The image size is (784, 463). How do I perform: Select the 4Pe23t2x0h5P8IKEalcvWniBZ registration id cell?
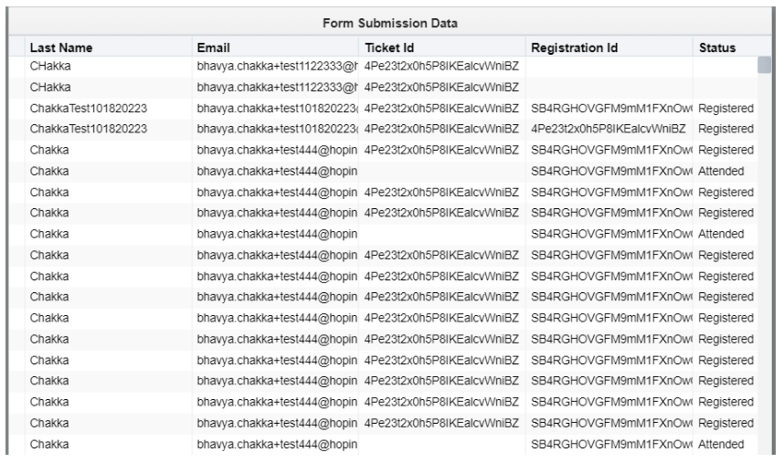pyautogui.click(x=609, y=129)
